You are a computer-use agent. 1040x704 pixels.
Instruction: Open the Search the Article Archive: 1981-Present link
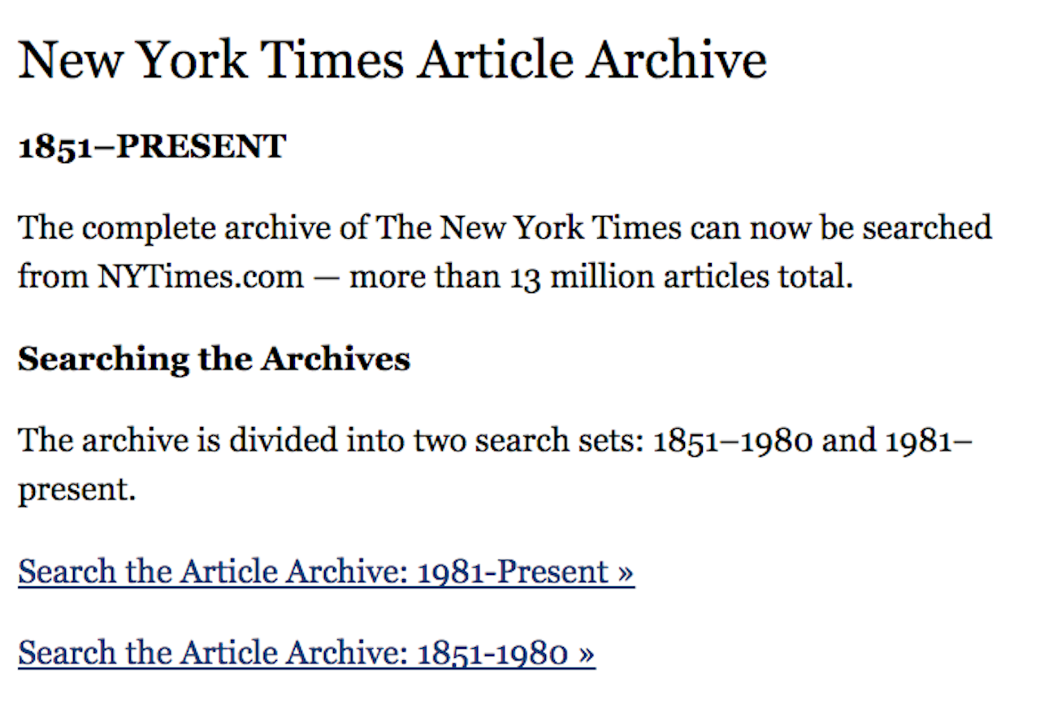tap(325, 572)
